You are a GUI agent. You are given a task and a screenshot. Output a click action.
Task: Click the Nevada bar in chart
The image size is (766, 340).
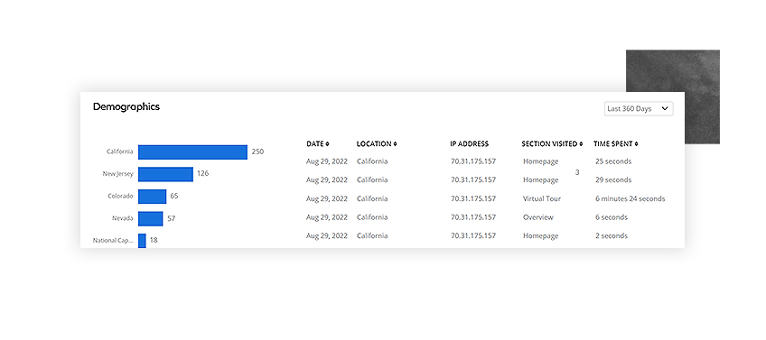click(151, 218)
